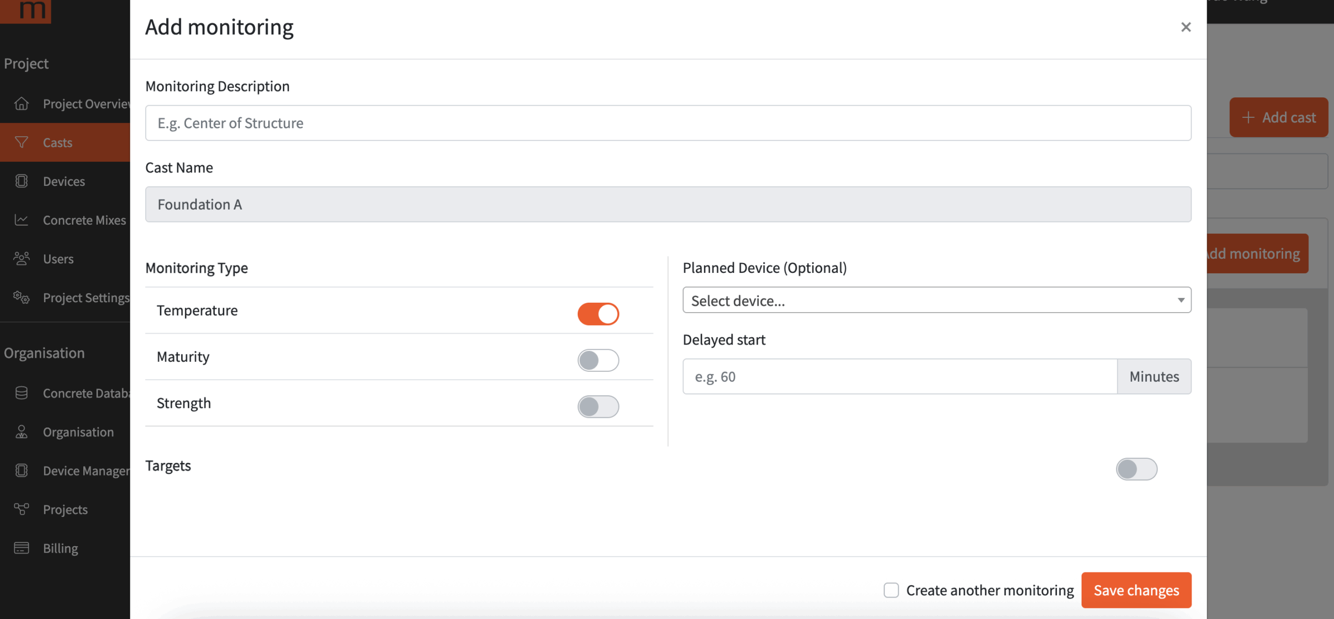Focus the Monitoring Description input field
This screenshot has height=619, width=1334.
(x=668, y=123)
